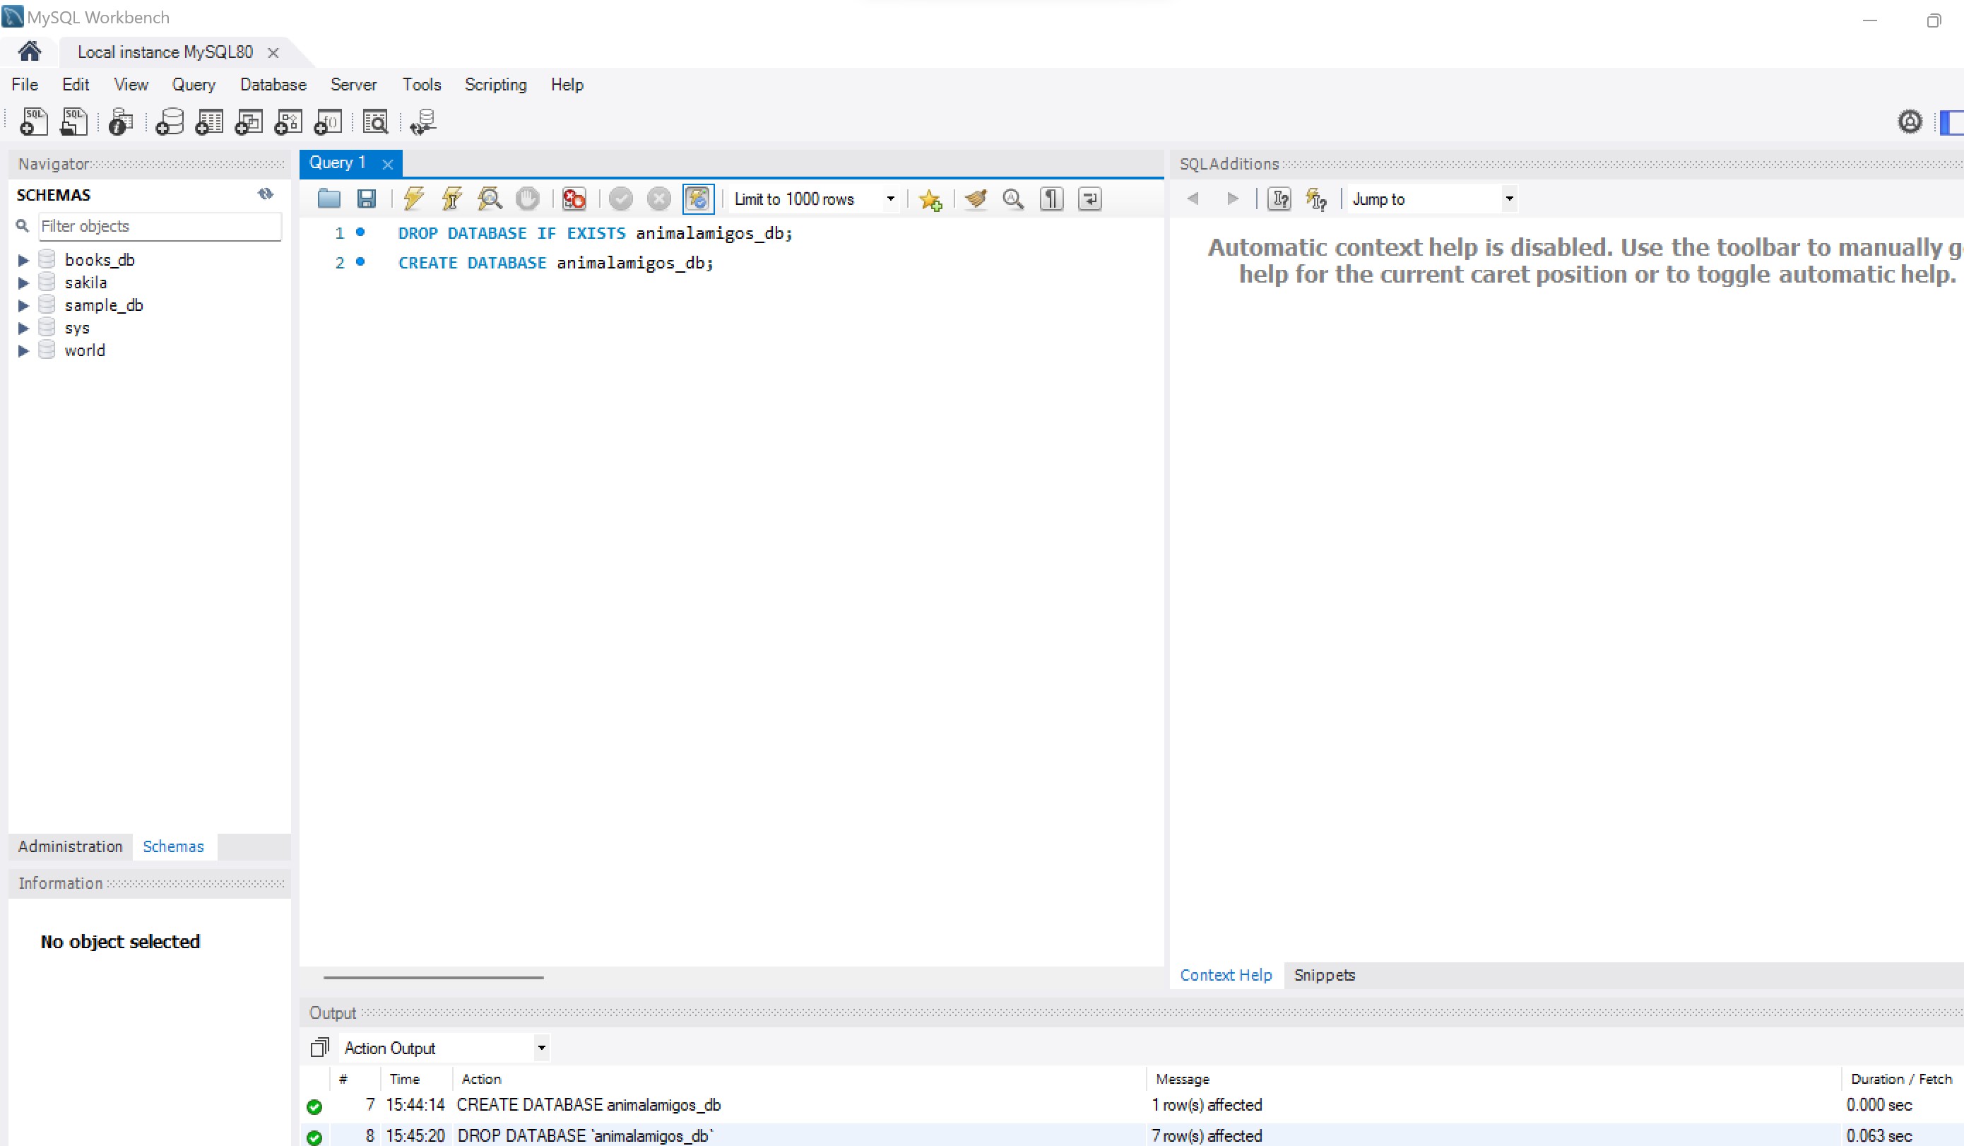This screenshot has height=1146, width=1964.
Task: Execute statement under cursor icon
Action: pyautogui.click(x=451, y=199)
